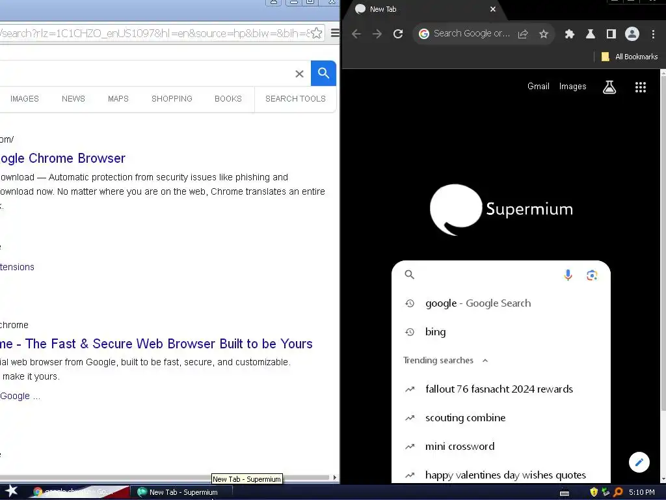Open "The Fast & Secure Web Browser" result
The height and width of the screenshot is (500, 666).
tap(156, 344)
